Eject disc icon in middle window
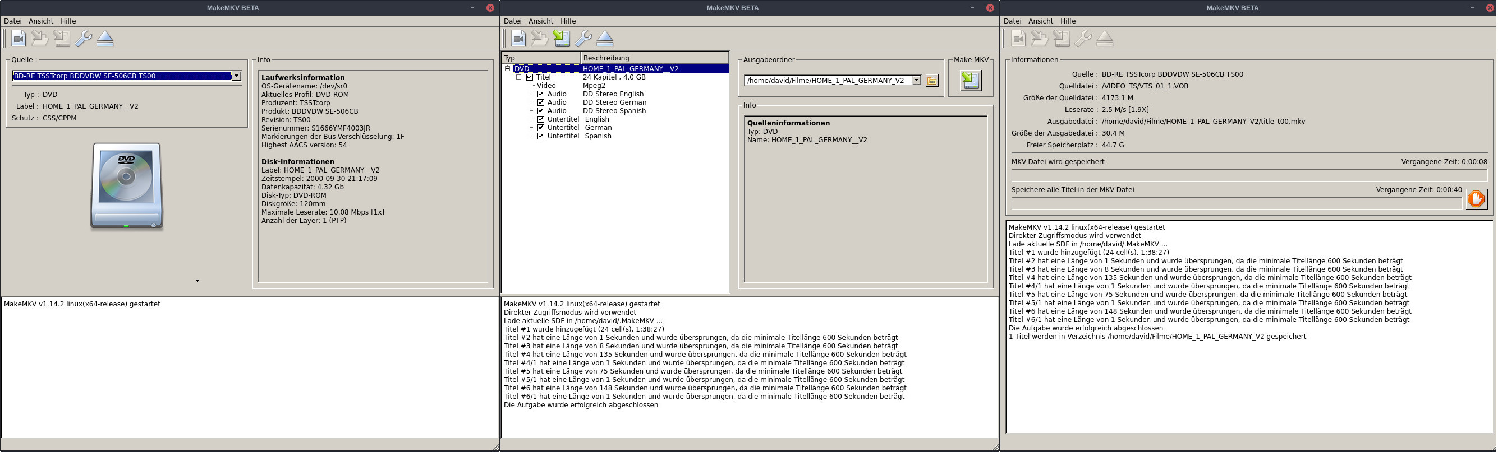The image size is (1498, 452). [x=605, y=38]
